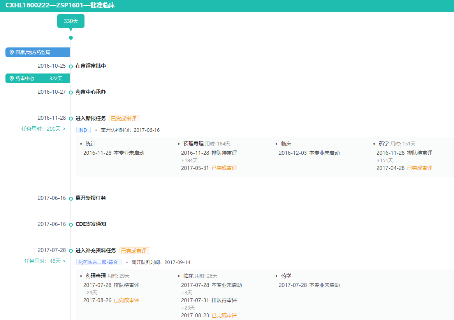The height and width of the screenshot is (320, 454).
Task: Select the 国家/地方药监局 stage header
Action: (x=38, y=52)
